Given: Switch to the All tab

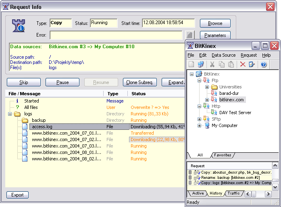Looking at the screenshot, I should [x=200, y=155].
